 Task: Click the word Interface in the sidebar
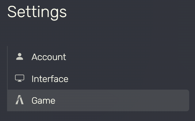pos(50,79)
